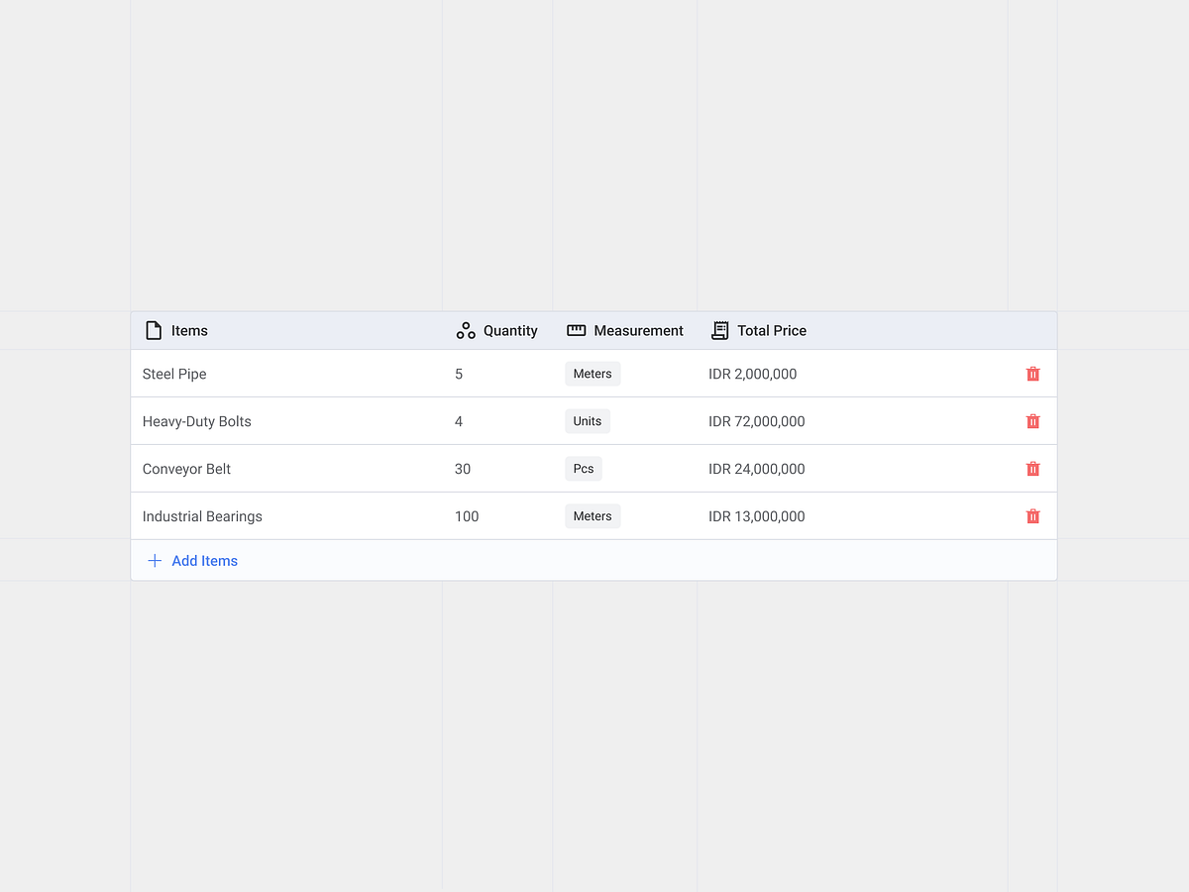Open the Meters unit badge for Steel Pipe
The image size is (1189, 892).
(593, 374)
